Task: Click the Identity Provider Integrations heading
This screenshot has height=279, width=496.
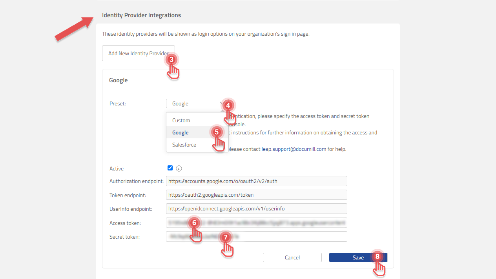Action: point(141,15)
